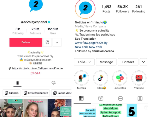Expand the suggested accounts dropdown arrow
154x117 pixels.
57,42
